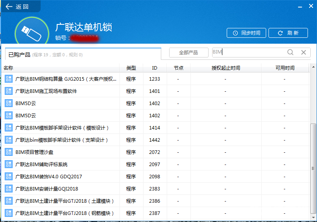Click the 同步时间 sync time button
The image size is (317, 222).
(x=246, y=33)
